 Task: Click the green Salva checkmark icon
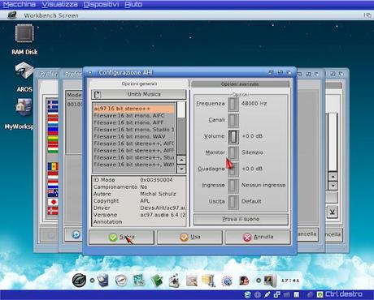coord(113,238)
